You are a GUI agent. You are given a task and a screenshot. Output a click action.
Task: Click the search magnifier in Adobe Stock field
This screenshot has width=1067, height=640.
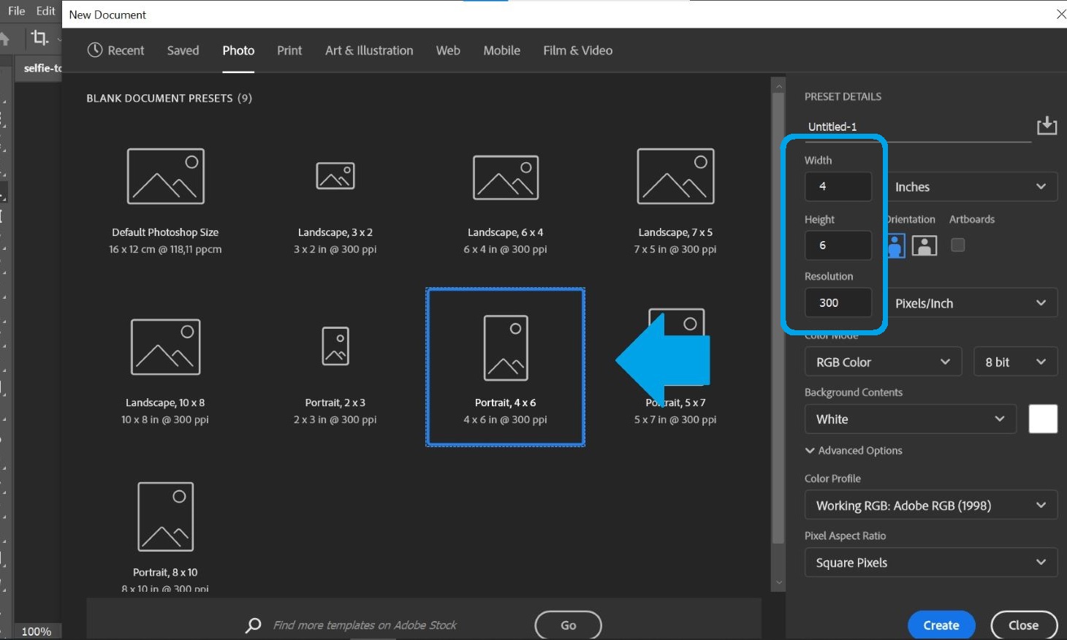click(253, 625)
